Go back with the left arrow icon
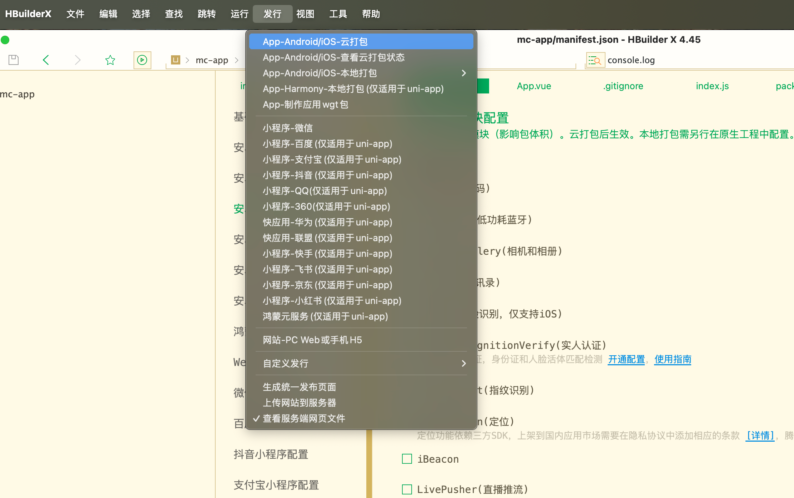Image resolution: width=794 pixels, height=498 pixels. click(x=46, y=60)
